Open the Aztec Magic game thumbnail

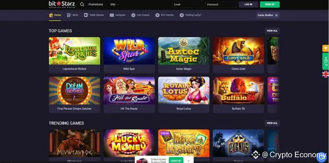click(x=184, y=51)
